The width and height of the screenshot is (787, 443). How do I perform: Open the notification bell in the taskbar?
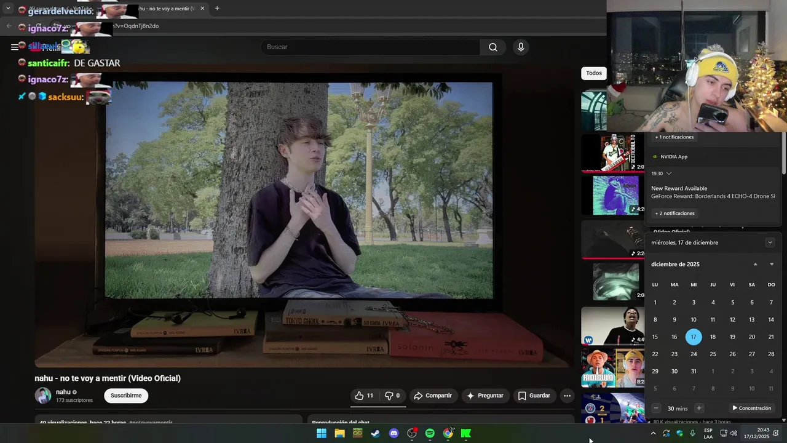pyautogui.click(x=776, y=433)
